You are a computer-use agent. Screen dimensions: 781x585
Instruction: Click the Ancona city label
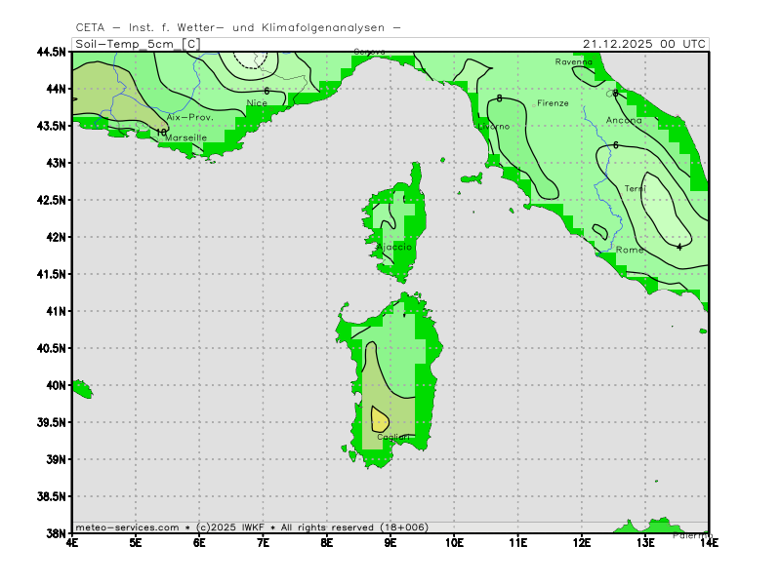[624, 121]
